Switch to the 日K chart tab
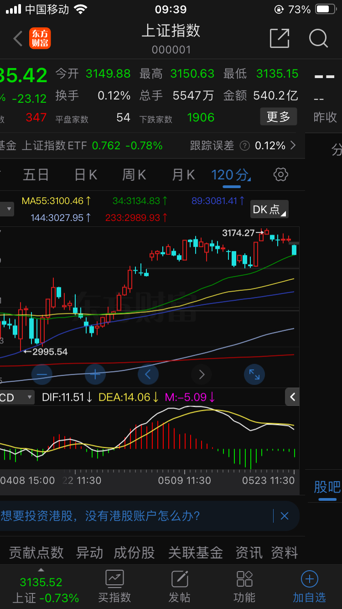Image resolution: width=342 pixels, height=609 pixels. pos(86,174)
